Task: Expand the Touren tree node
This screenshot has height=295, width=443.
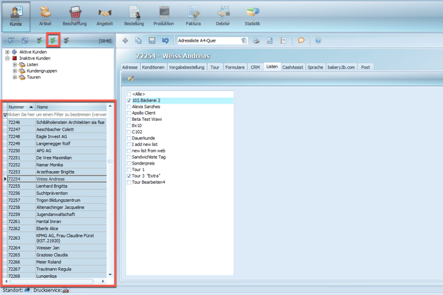Action: pos(15,77)
